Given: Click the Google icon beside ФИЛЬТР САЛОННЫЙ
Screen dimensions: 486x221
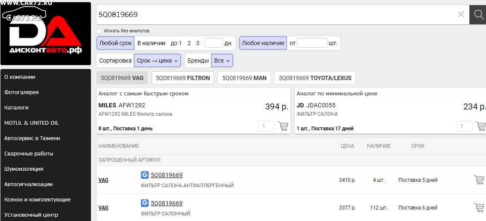Looking at the screenshot, I should click(145, 203).
